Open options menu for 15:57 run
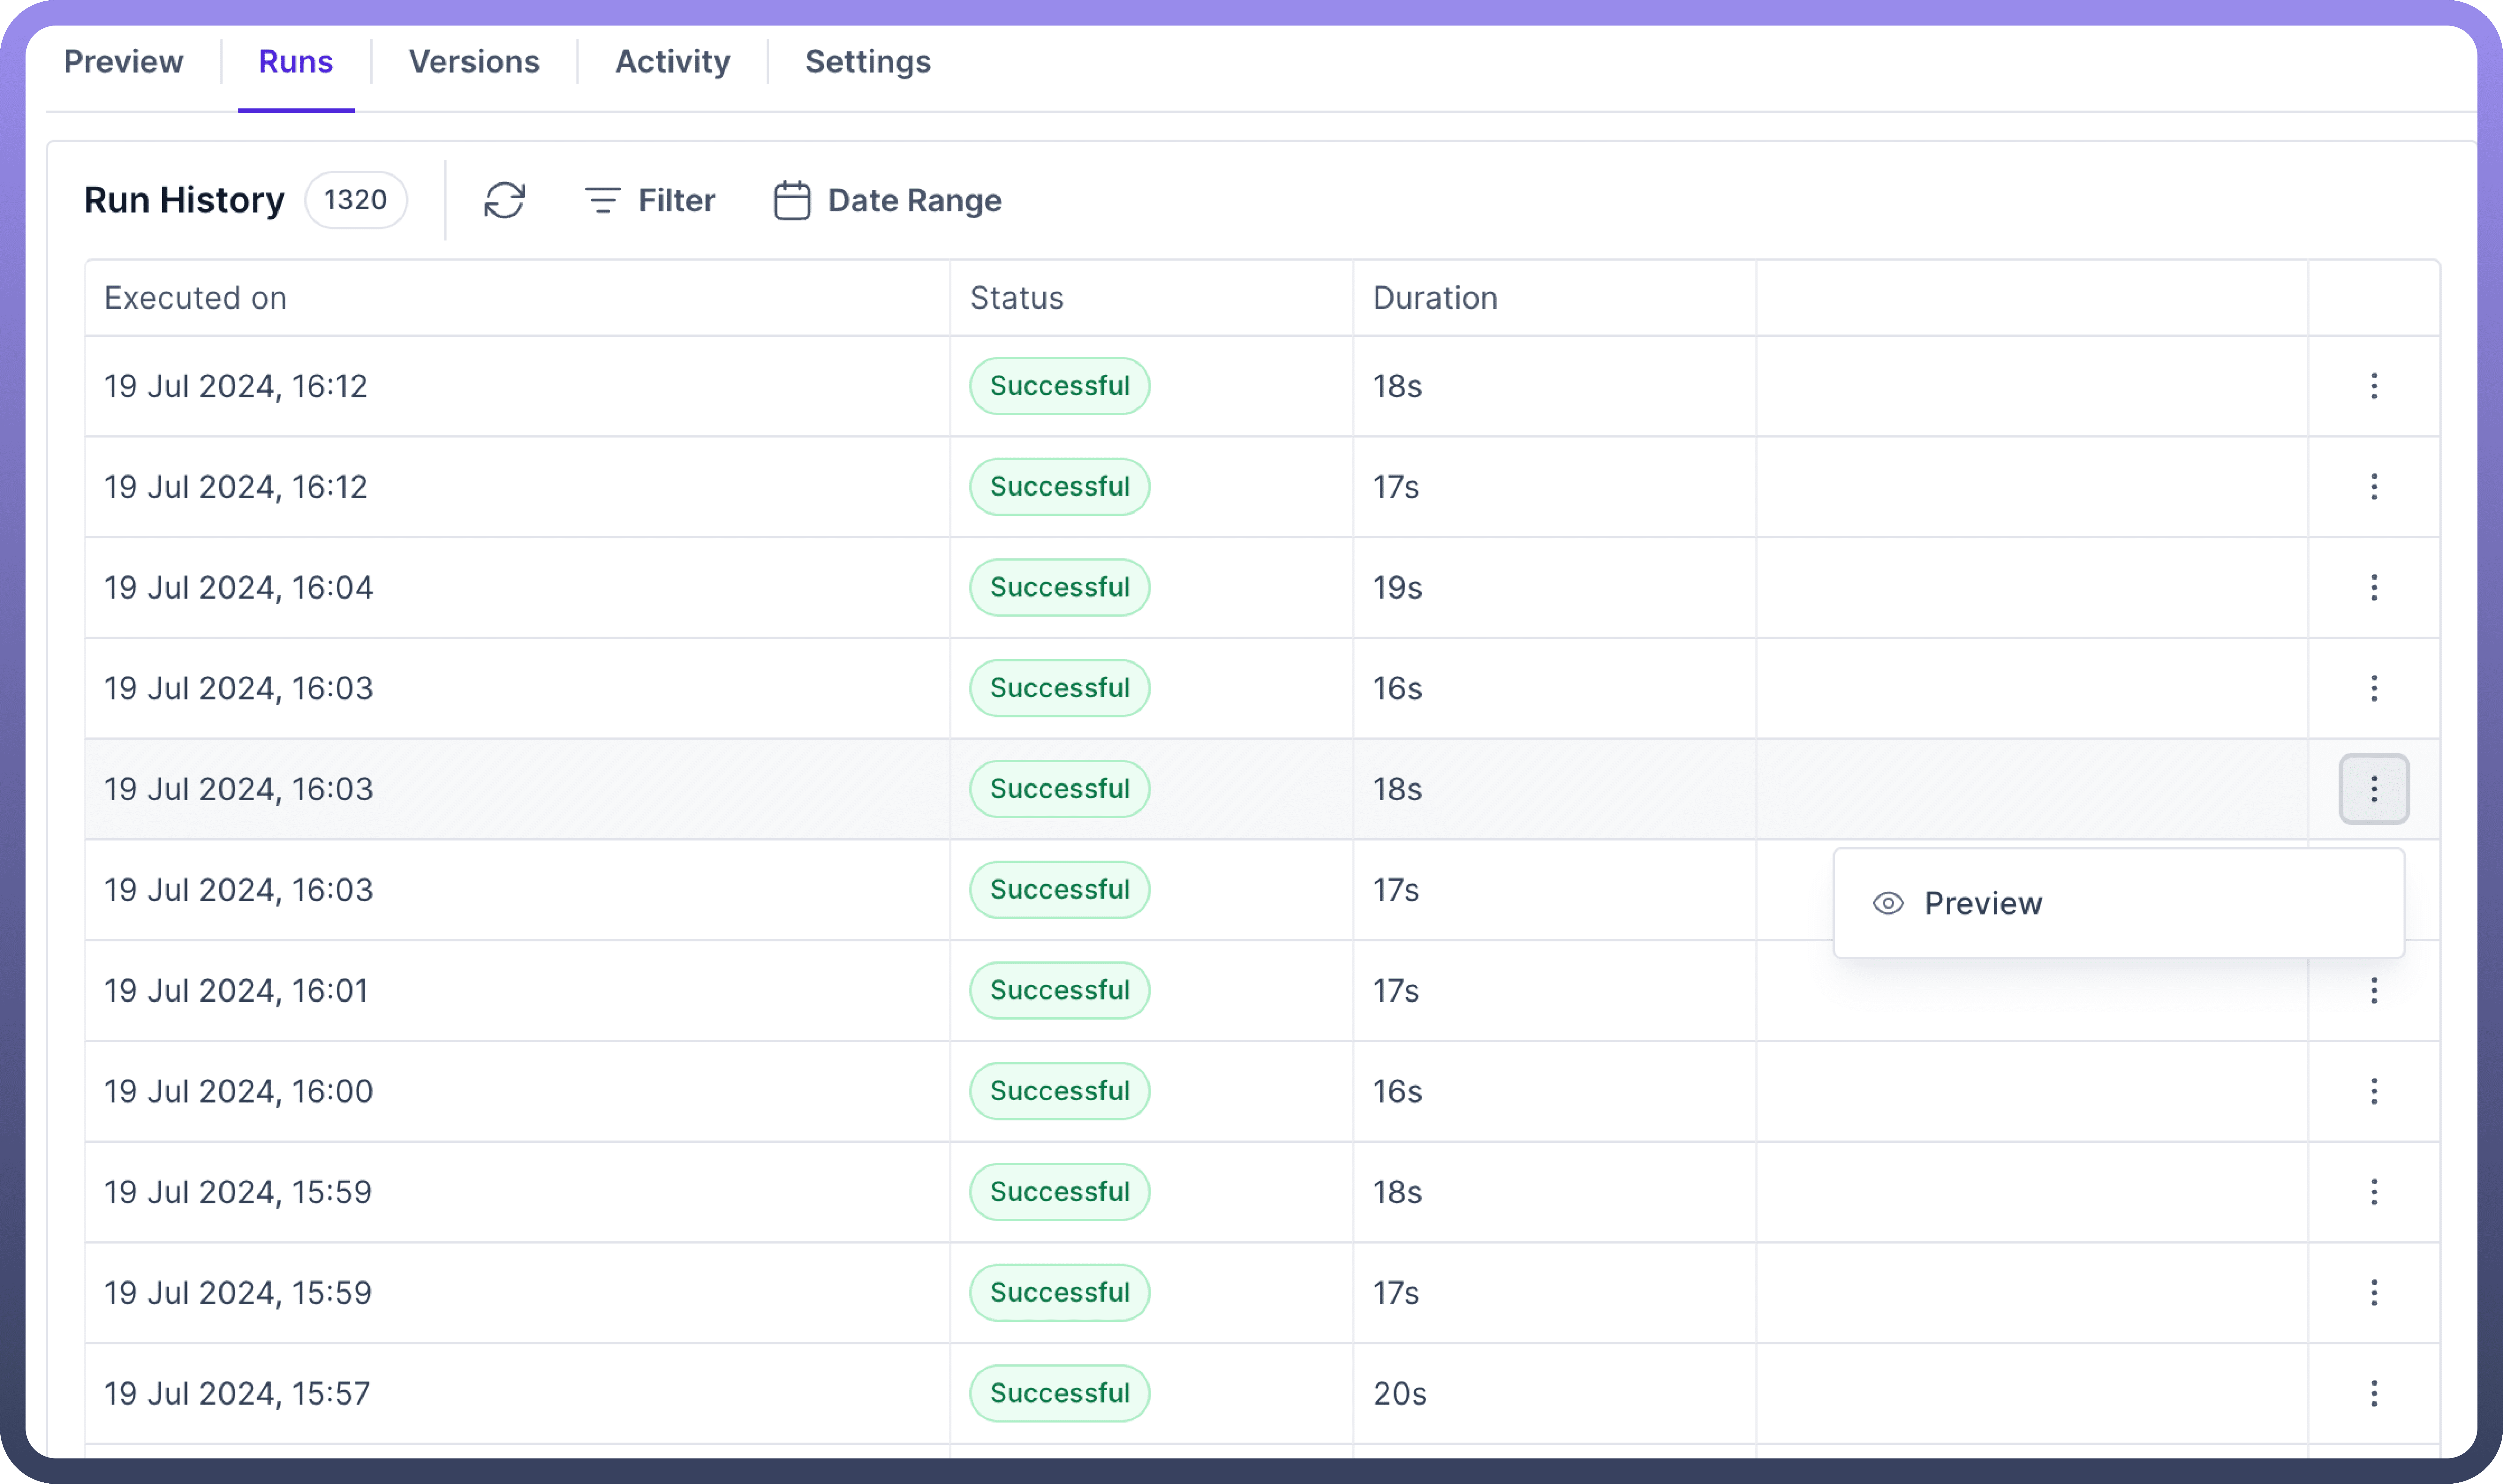 [2373, 1393]
